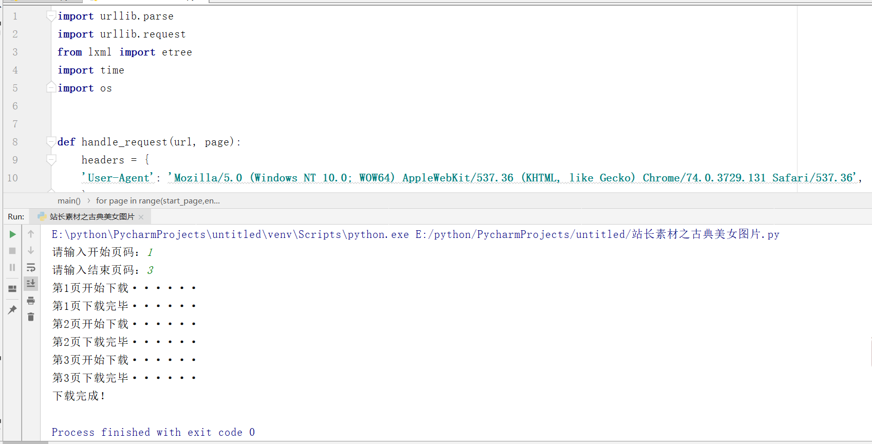Click the Down the stack trace arrow
Screen dimensions: 872x444
click(31, 251)
